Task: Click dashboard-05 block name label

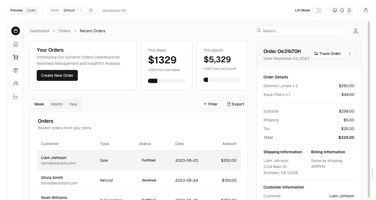Action: [114, 10]
